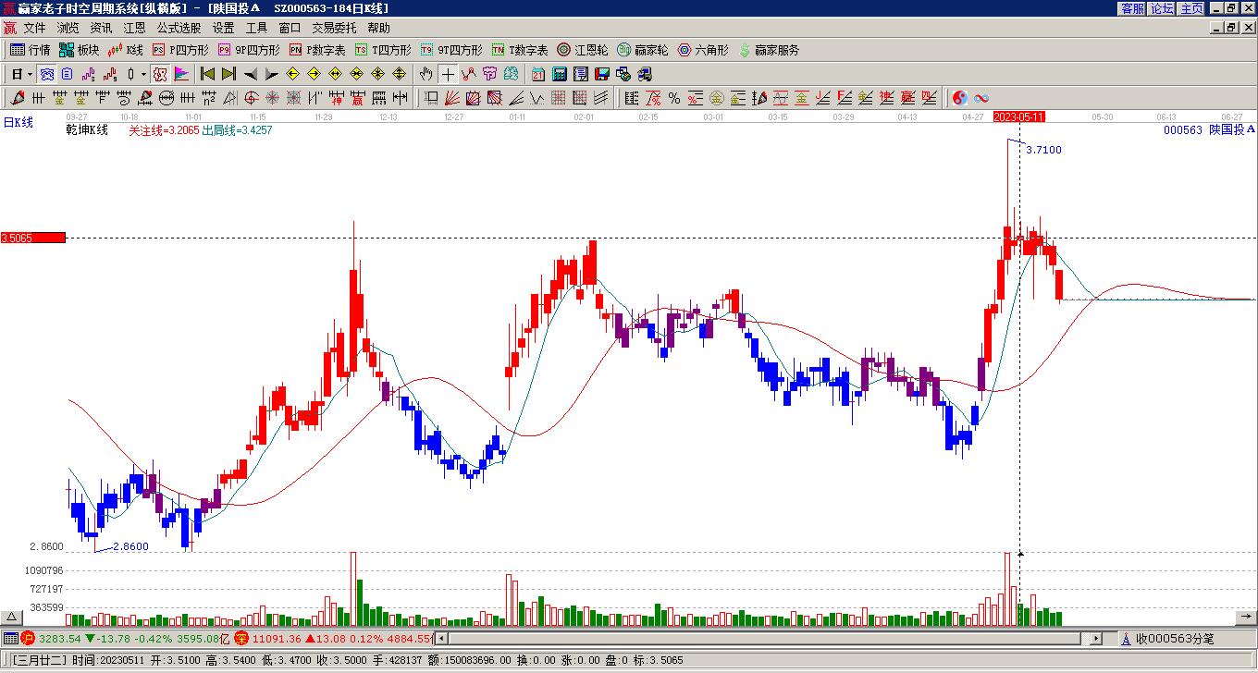This screenshot has width=1258, height=673.
Task: Open the 江恩 menu
Action: tap(134, 28)
